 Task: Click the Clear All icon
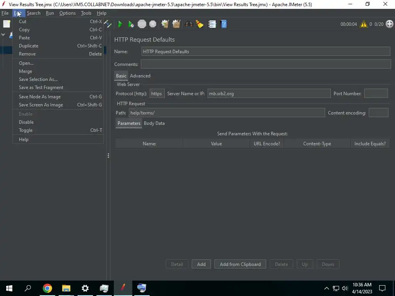tap(176, 24)
